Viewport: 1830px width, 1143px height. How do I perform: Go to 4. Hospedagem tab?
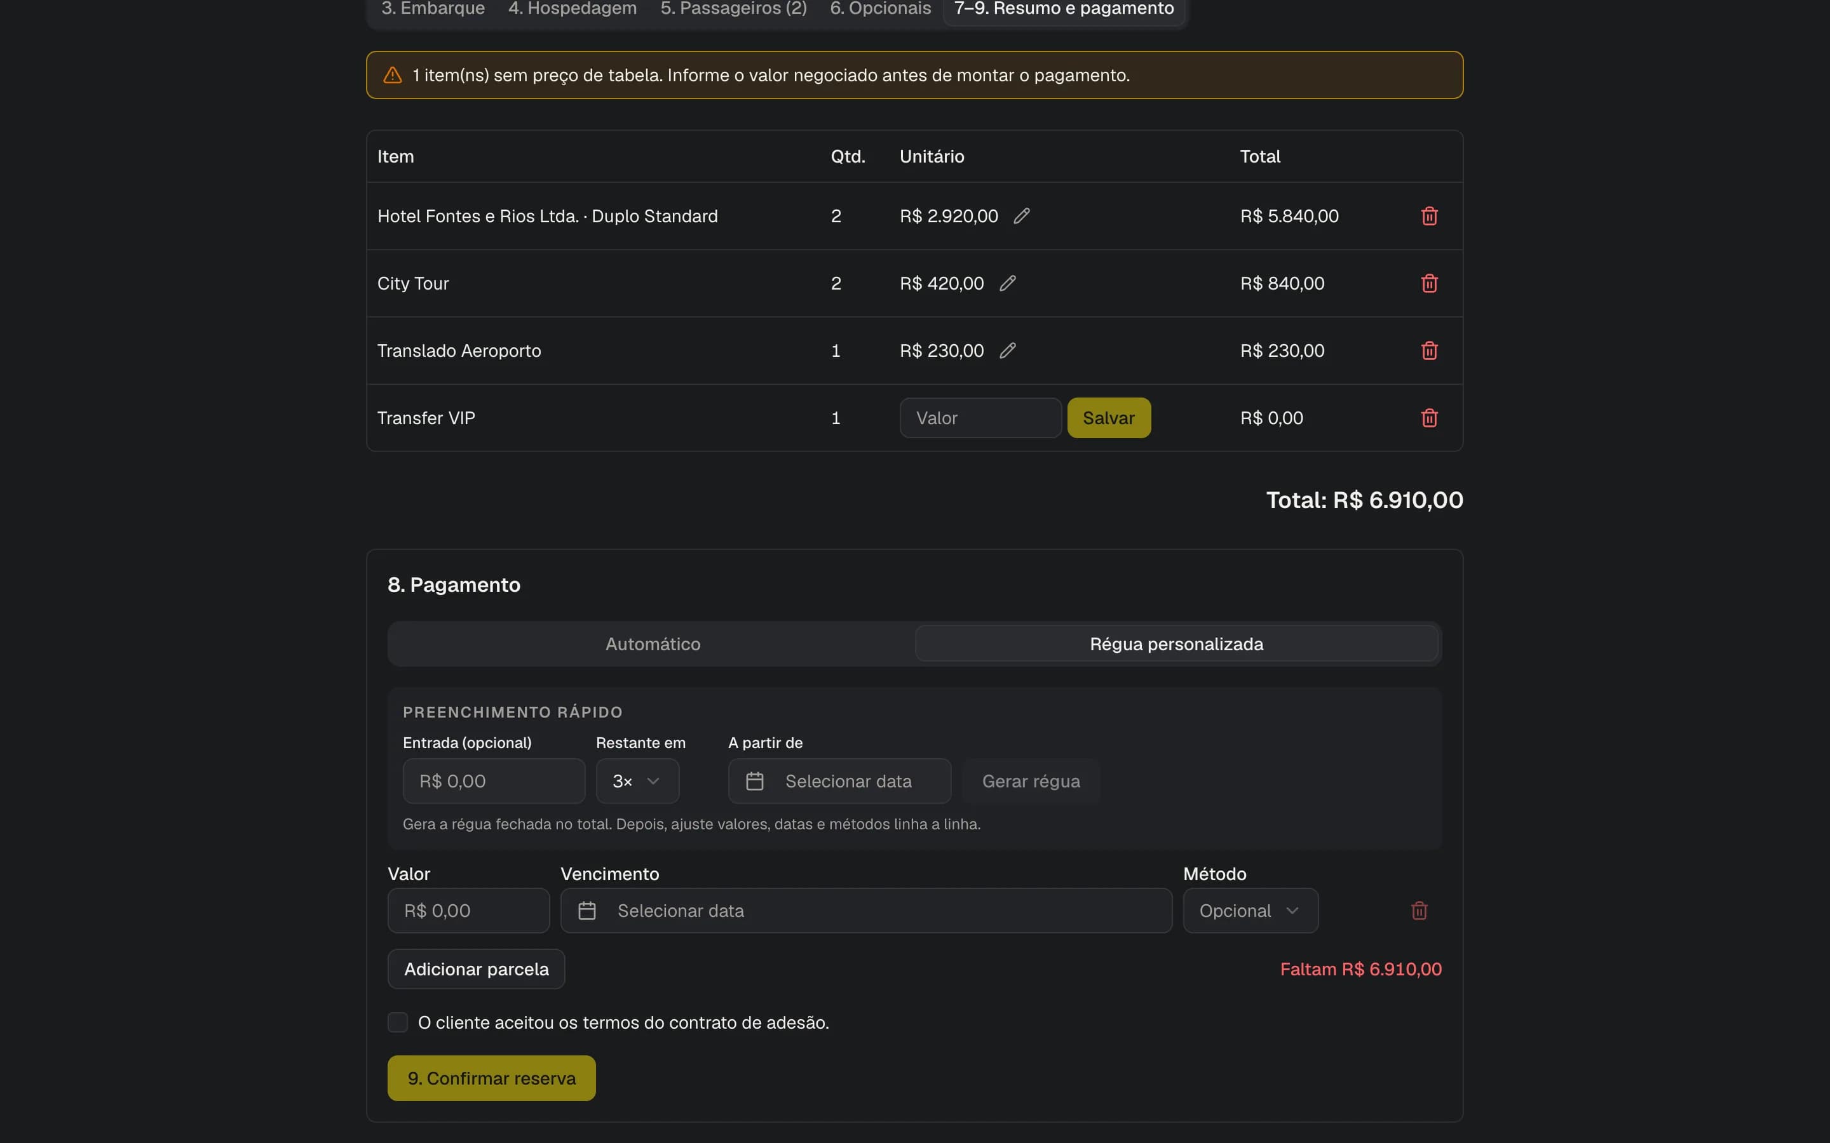pos(573,9)
